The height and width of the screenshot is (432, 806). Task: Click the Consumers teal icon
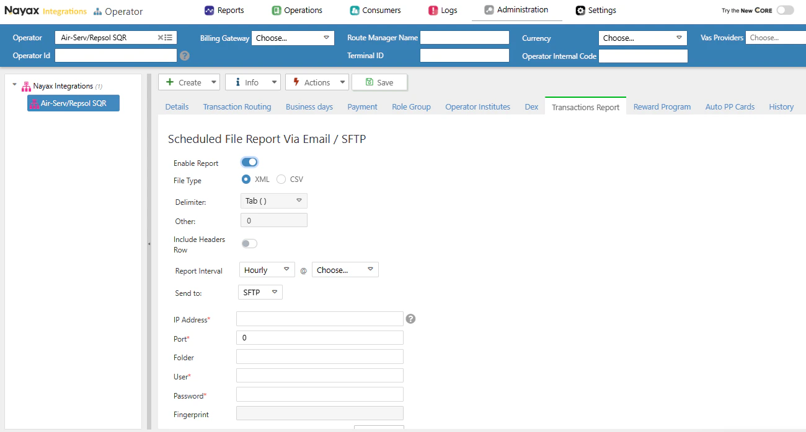355,11
